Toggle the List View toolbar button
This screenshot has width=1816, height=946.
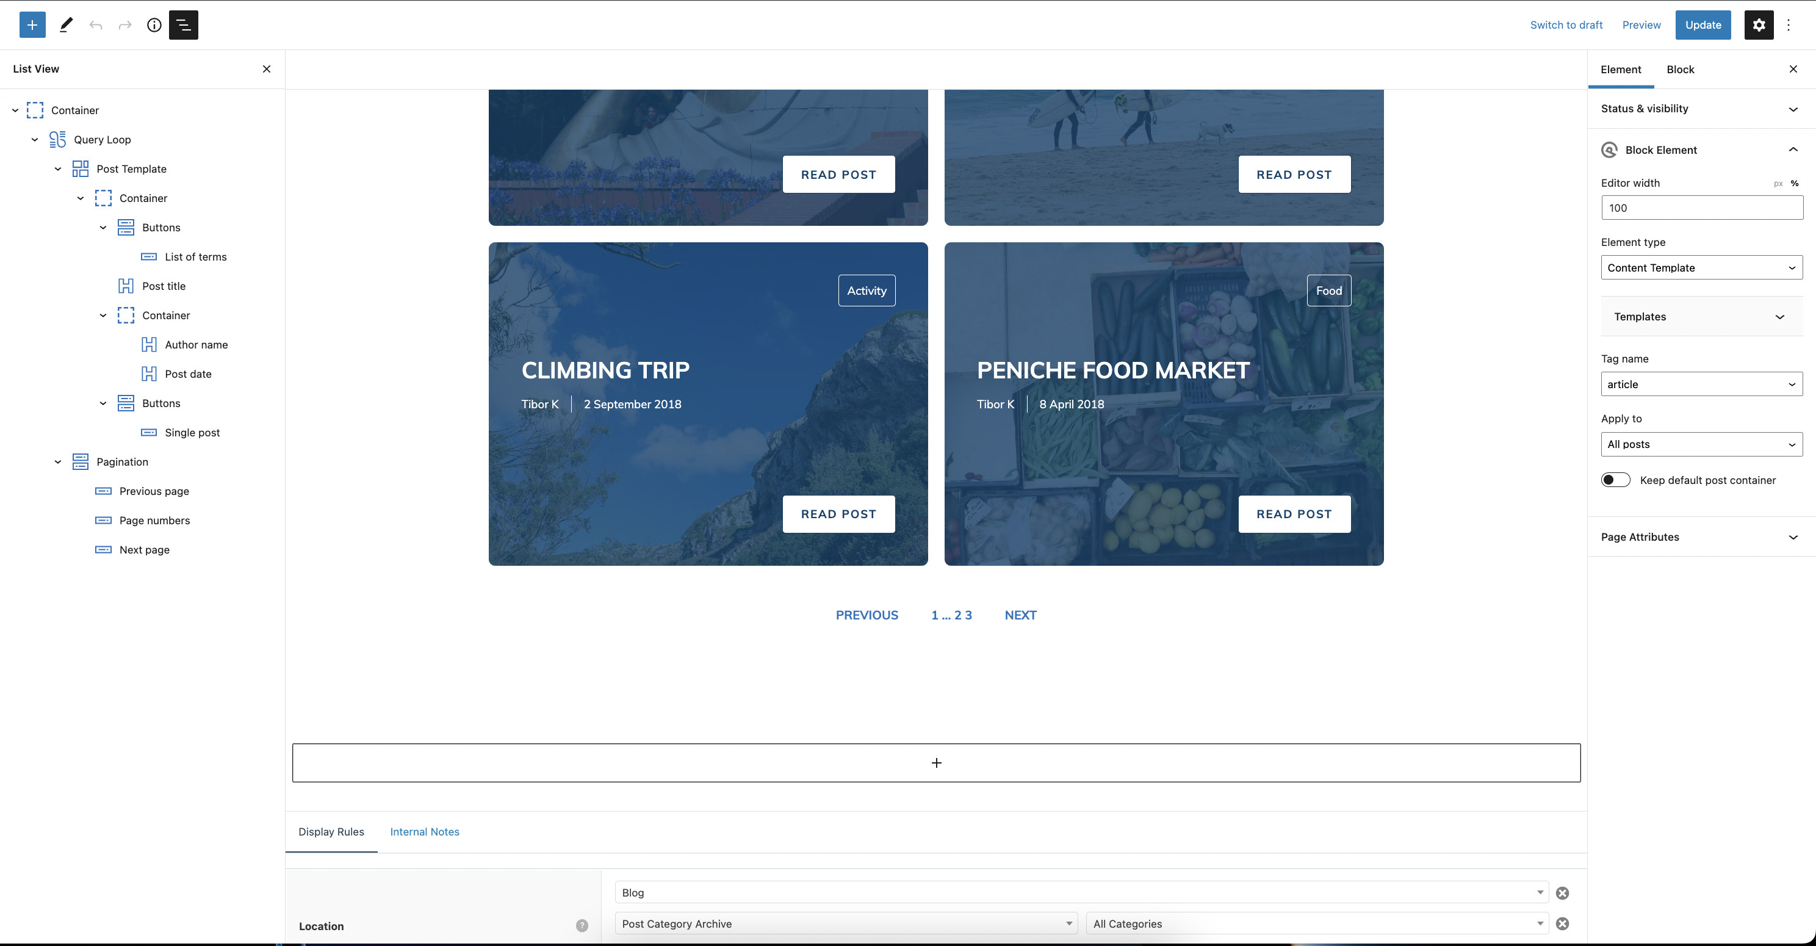pos(183,24)
